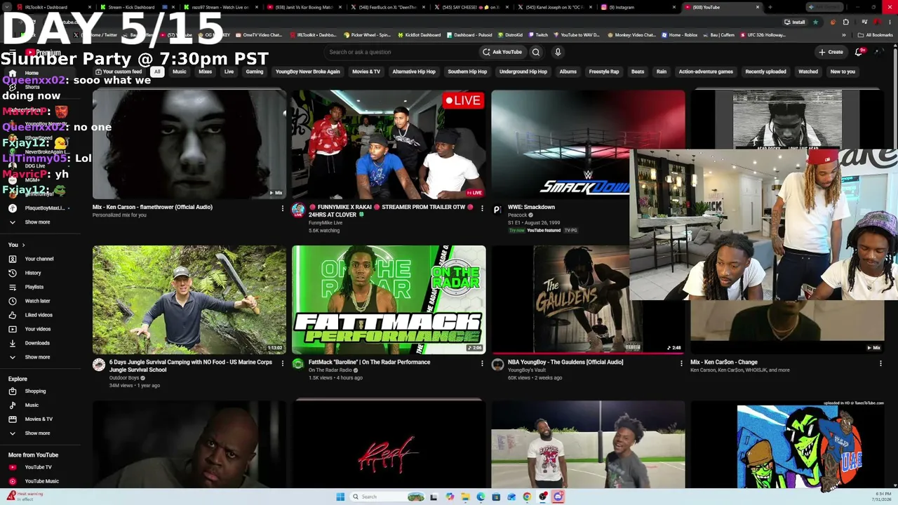Select the Alternative Hip Hop chip
Image resolution: width=898 pixels, height=505 pixels.
414,72
